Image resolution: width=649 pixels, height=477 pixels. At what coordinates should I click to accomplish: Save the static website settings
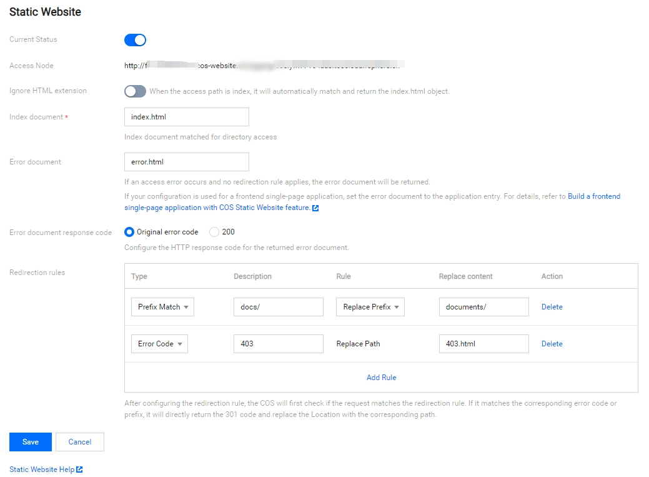pyautogui.click(x=31, y=442)
